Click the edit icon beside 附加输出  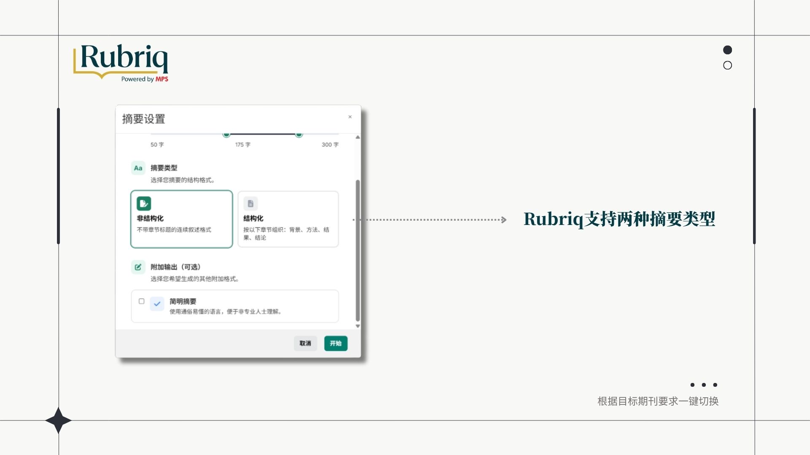point(138,267)
